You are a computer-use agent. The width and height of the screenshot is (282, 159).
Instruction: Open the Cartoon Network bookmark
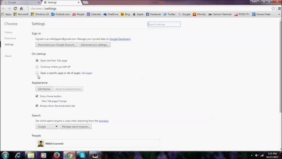220,14
